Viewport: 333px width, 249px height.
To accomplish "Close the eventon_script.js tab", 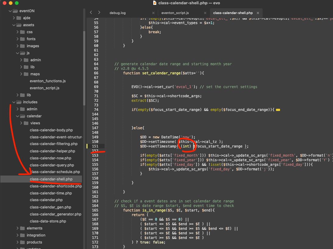I will pos(205,13).
